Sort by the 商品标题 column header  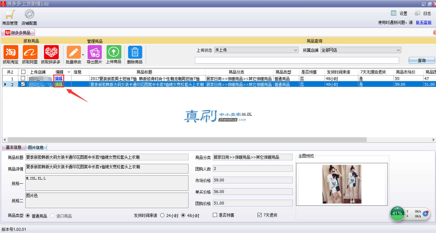147,72
